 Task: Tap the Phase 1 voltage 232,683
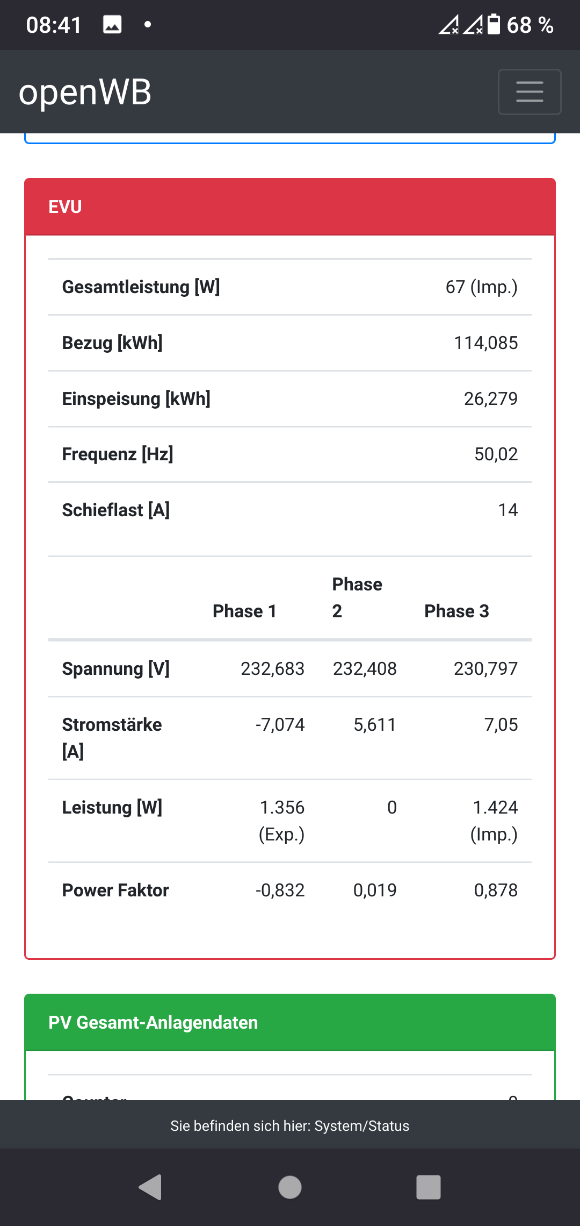tap(272, 669)
